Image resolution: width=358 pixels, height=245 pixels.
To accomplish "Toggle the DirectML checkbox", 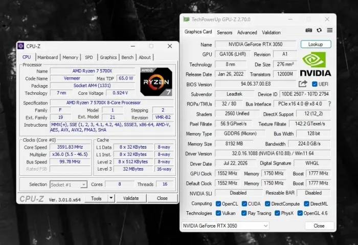I will click(306, 203).
